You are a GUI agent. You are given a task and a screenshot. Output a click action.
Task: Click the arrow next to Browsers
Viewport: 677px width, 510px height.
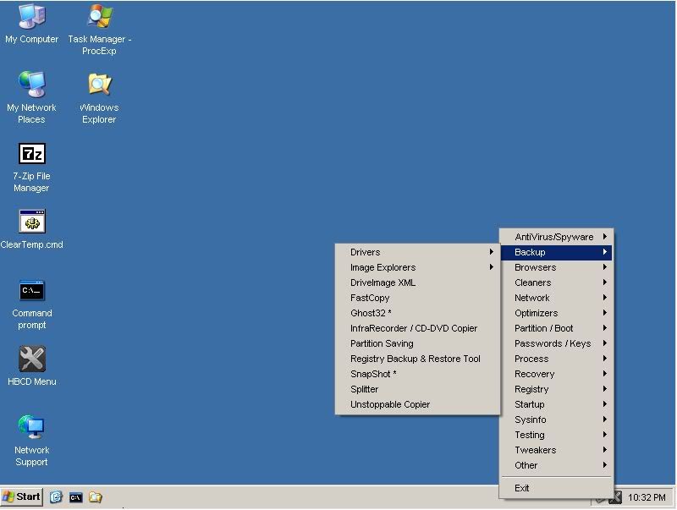(605, 267)
